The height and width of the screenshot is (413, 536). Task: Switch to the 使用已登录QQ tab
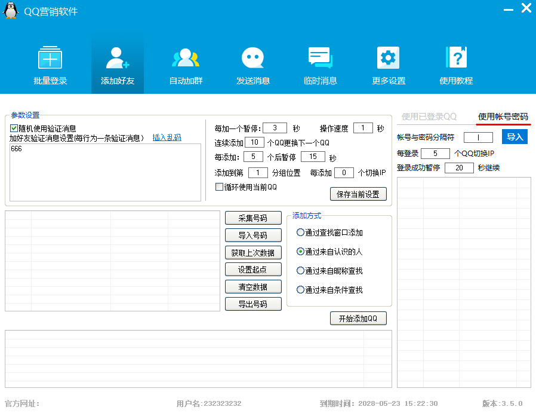tap(429, 117)
